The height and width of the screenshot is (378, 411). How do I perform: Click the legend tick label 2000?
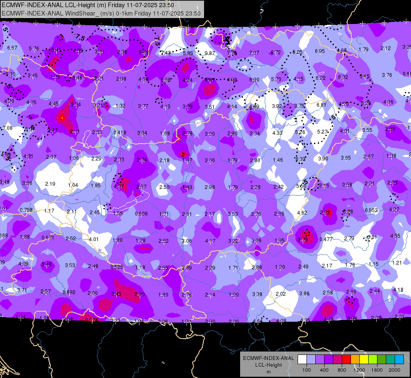395,370
